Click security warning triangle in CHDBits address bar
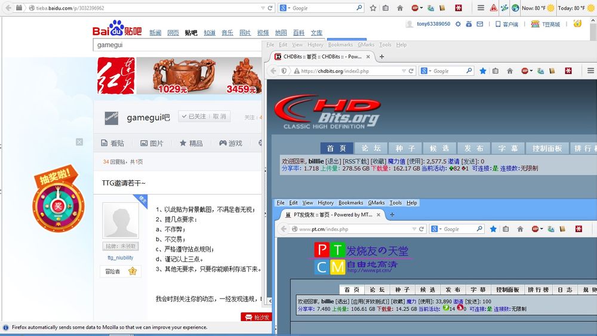The image size is (597, 336). [x=297, y=71]
